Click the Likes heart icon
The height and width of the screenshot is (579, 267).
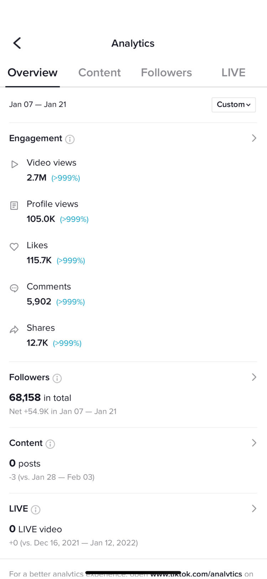point(14,247)
